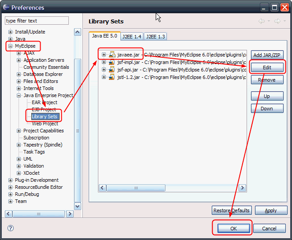
Task: Click the tree horizontal scrollbar left arrow
Action: click(8, 214)
